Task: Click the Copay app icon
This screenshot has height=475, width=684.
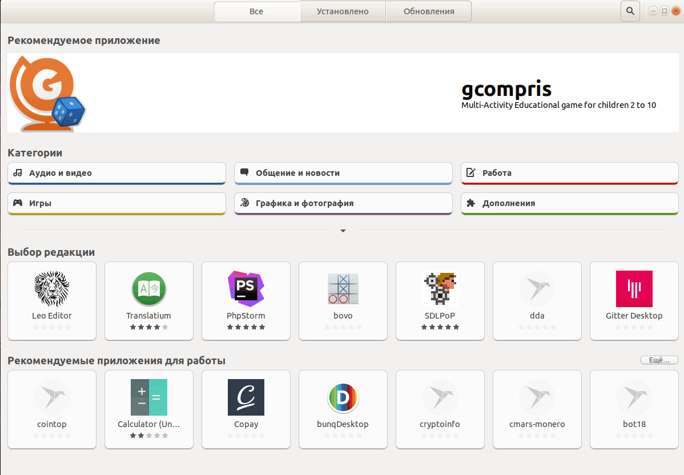Action: coord(246,397)
